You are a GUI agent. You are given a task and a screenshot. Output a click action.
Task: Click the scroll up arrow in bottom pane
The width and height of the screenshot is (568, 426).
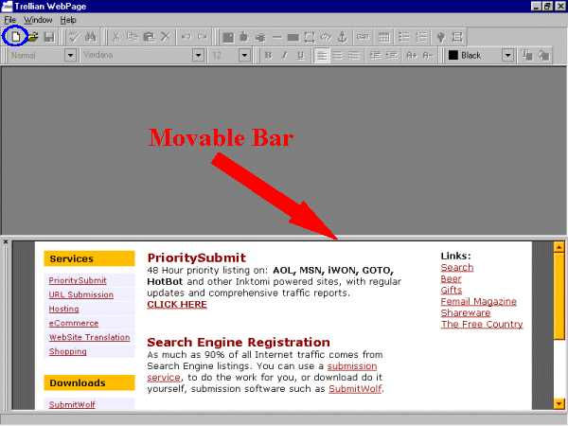(x=559, y=247)
